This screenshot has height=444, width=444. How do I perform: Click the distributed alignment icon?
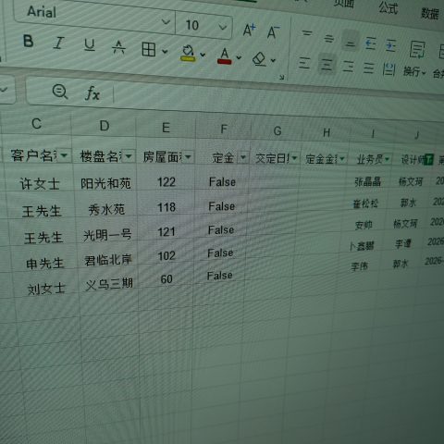coord(388,69)
